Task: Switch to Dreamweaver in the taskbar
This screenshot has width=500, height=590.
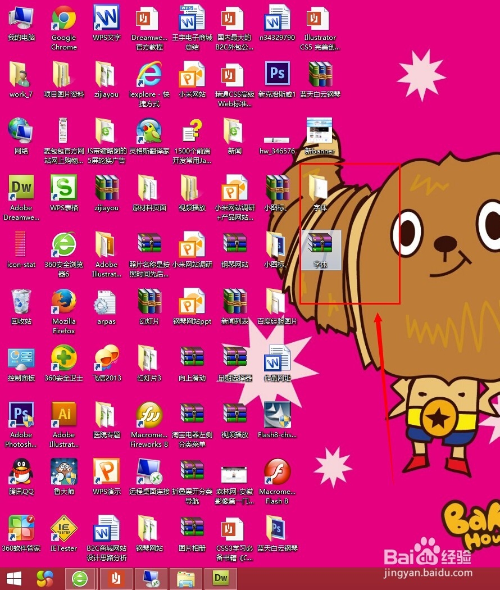Action: [221, 579]
